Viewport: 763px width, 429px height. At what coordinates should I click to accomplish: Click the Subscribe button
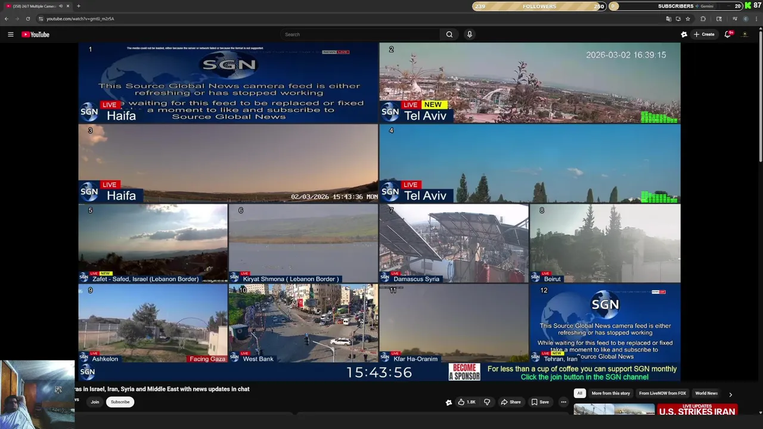click(120, 402)
